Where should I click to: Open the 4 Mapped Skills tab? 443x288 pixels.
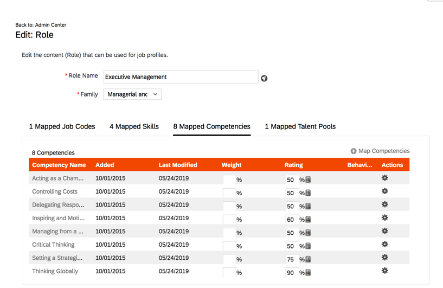coord(134,126)
